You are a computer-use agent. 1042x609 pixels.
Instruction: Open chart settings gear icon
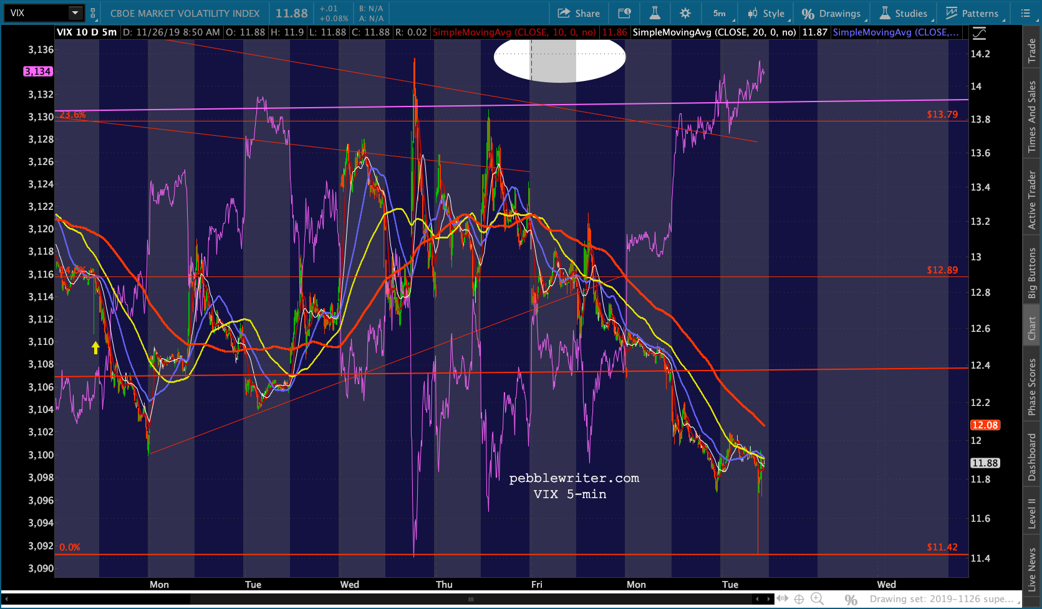coord(685,13)
